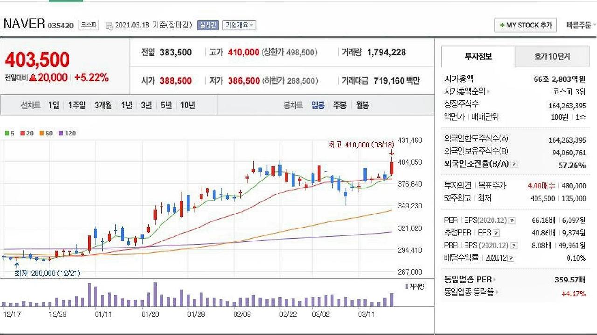
Task: Click the 상장주식수 label
Action: pos(461,104)
